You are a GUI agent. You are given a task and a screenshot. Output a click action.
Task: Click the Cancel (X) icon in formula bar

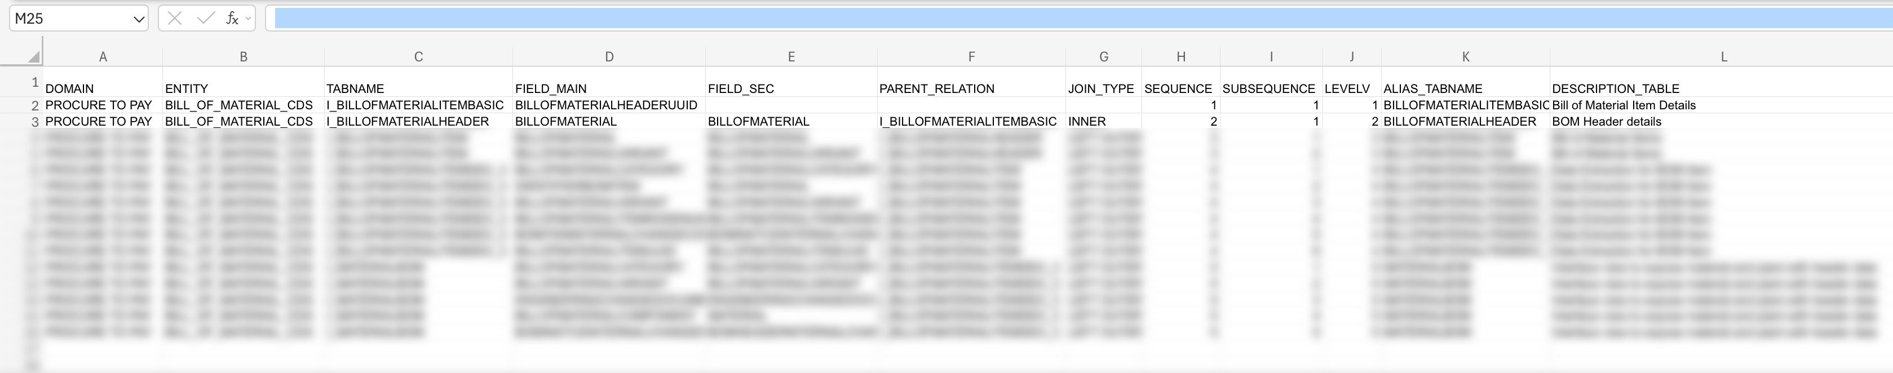pos(174,19)
